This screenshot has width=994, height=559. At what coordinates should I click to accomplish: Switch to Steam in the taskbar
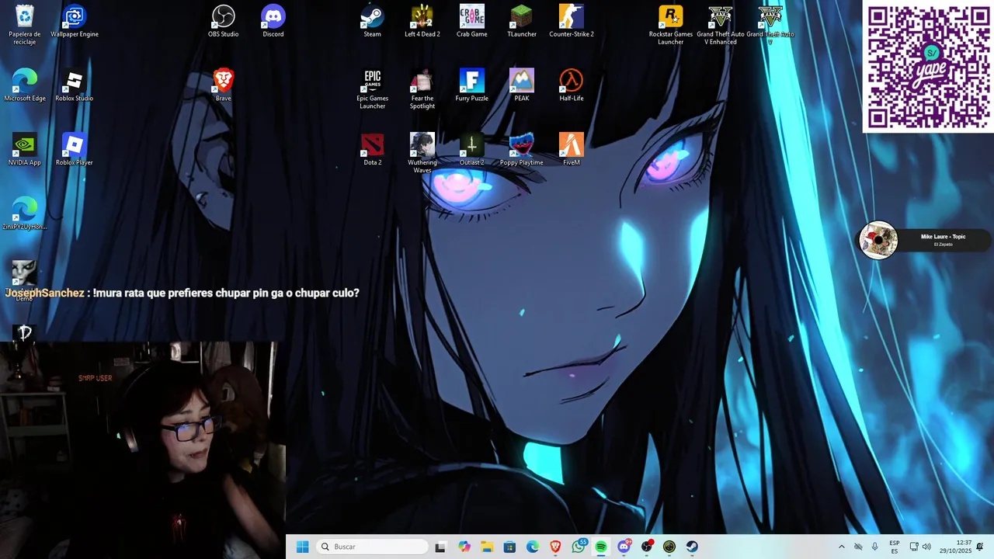tap(692, 547)
